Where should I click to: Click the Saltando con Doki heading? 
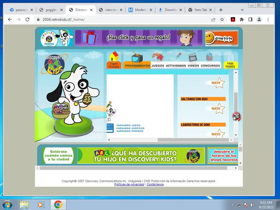[203, 99]
